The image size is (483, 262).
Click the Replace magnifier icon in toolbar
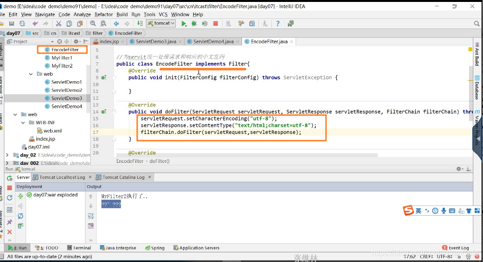(x=103, y=23)
